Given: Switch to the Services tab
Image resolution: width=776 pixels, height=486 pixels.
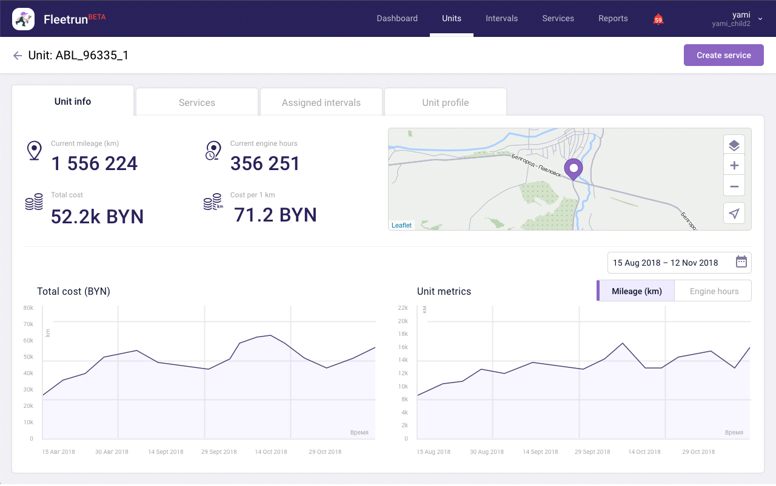Looking at the screenshot, I should (197, 102).
